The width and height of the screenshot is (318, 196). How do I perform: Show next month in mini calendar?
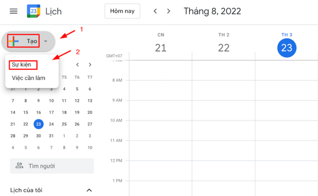(x=90, y=65)
